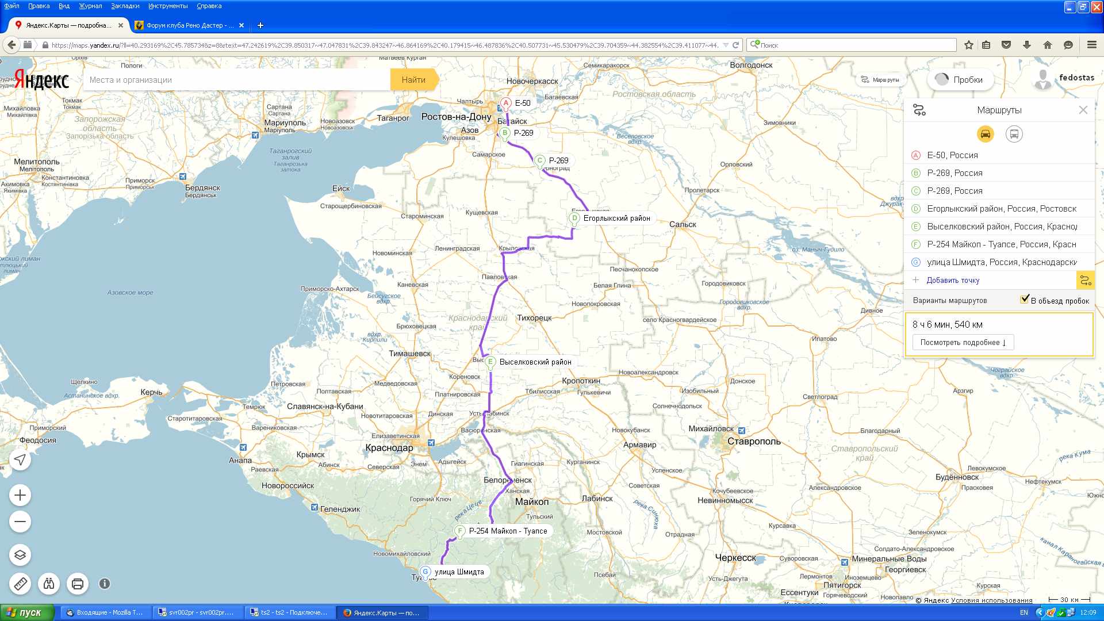Toggle the В объезд пробок checkbox
The width and height of the screenshot is (1104, 621).
[x=1025, y=299]
